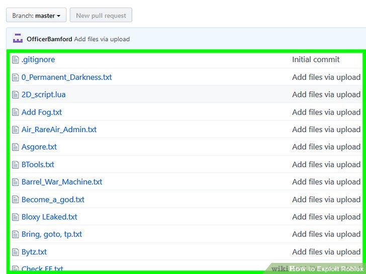Image resolution: width=366 pixels, height=274 pixels.
Task: Click the file icon beside Become_a_god.txt
Action: 16,200
